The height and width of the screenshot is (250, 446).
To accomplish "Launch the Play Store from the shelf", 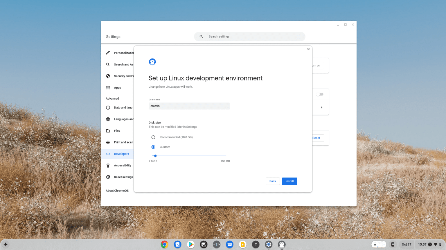I will (191, 245).
